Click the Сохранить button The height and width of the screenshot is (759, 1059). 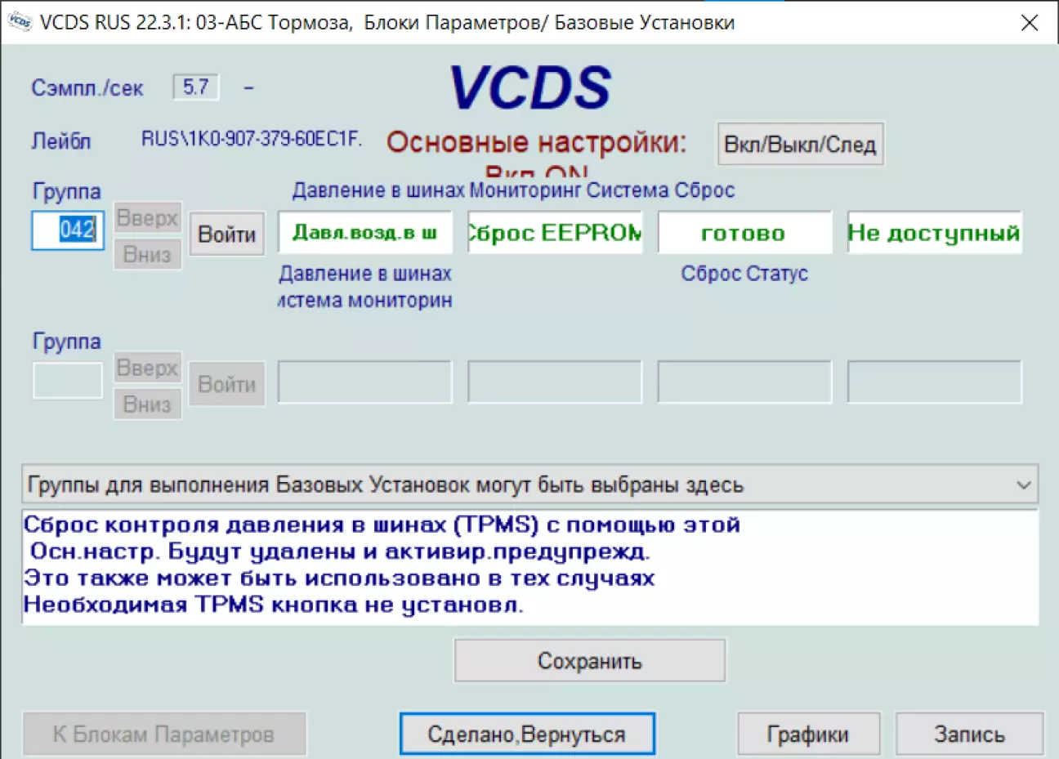[589, 661]
